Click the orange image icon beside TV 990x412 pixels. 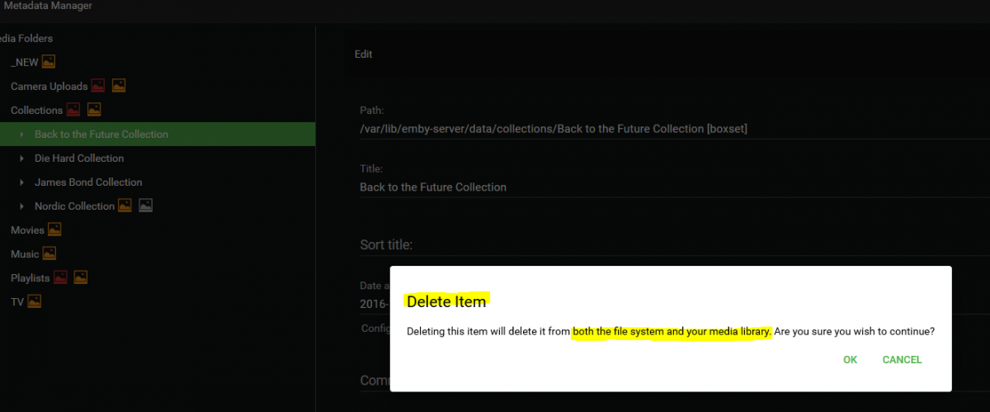[x=34, y=301]
